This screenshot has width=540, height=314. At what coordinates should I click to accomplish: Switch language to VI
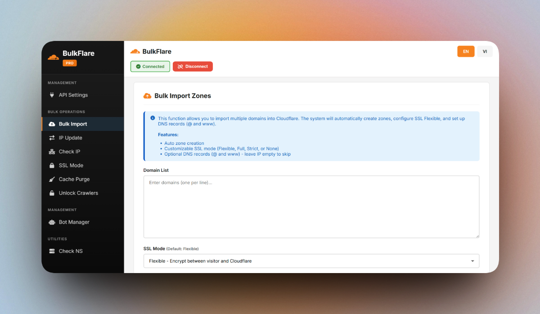click(x=485, y=51)
